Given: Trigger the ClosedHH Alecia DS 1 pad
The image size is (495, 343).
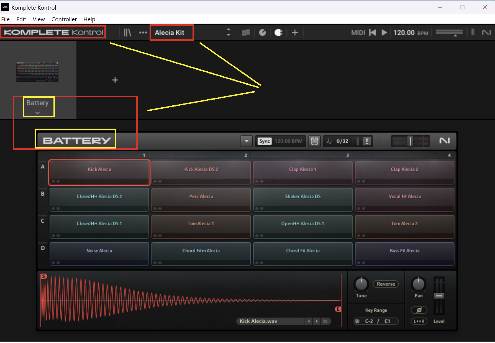Looking at the screenshot, I should click(x=99, y=227).
